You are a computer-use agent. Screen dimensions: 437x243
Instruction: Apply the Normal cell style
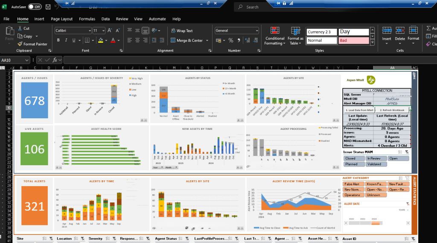coord(322,41)
